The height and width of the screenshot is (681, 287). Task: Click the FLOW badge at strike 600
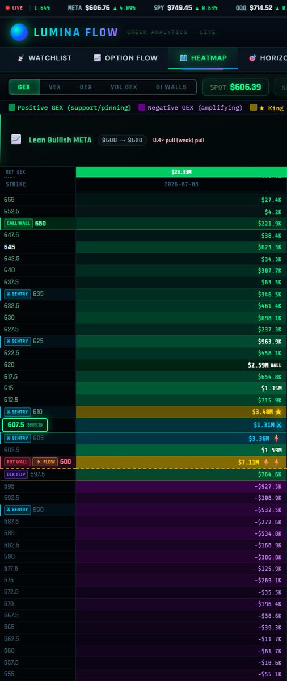(x=45, y=462)
